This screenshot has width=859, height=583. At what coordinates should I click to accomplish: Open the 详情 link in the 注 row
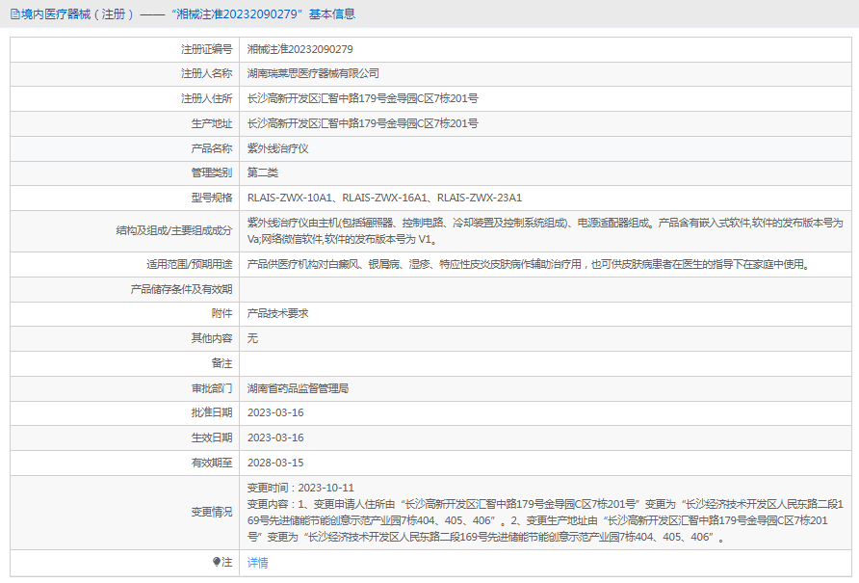[257, 563]
